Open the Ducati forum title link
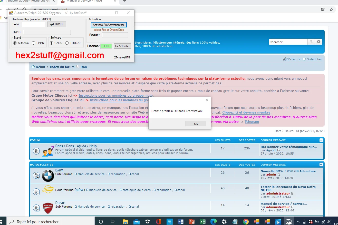This screenshot has height=225, width=338. (x=60, y=203)
